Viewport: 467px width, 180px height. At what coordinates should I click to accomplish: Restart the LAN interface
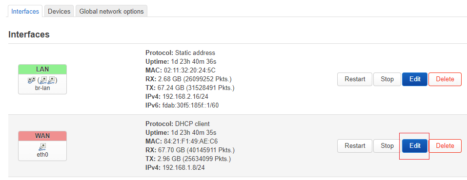[x=355, y=79]
